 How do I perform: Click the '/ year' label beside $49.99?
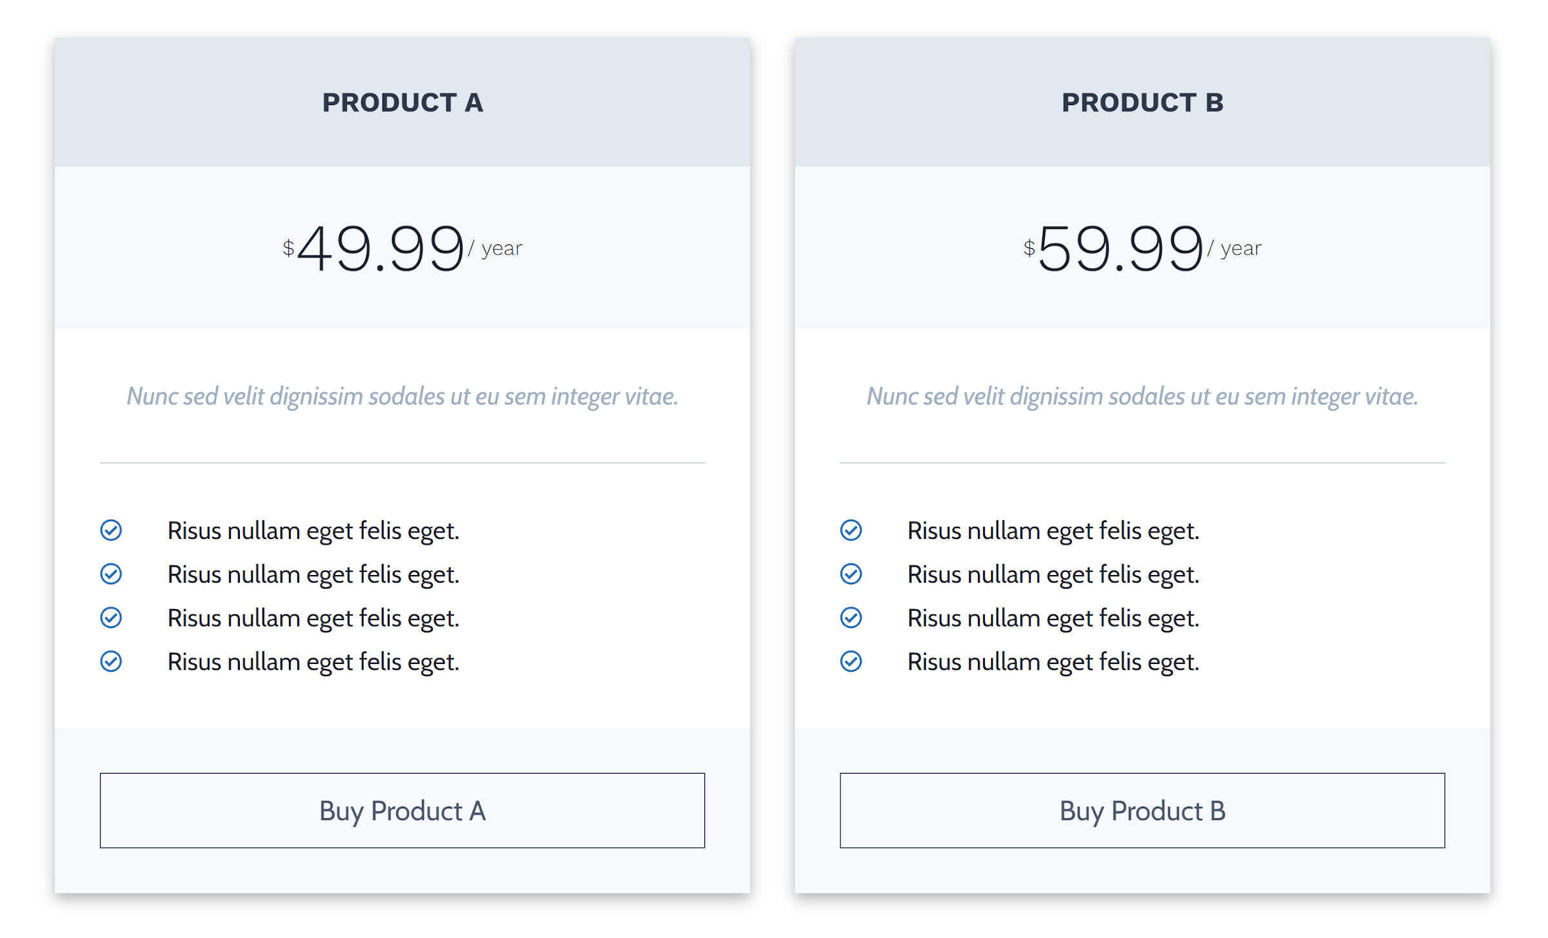tap(495, 248)
